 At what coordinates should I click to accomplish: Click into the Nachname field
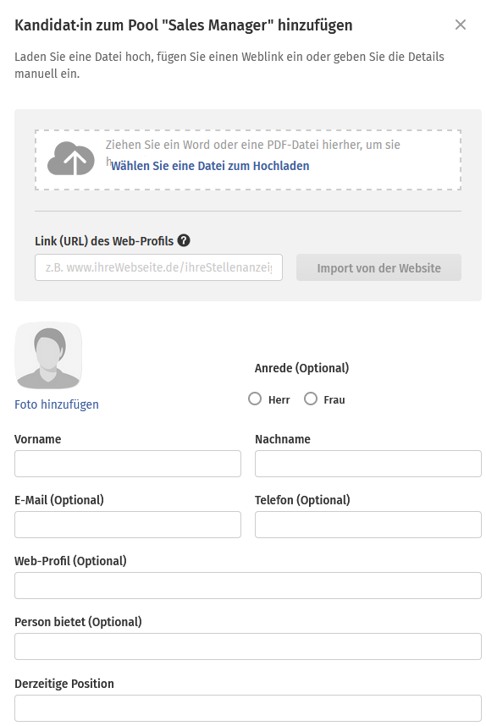[x=367, y=464]
